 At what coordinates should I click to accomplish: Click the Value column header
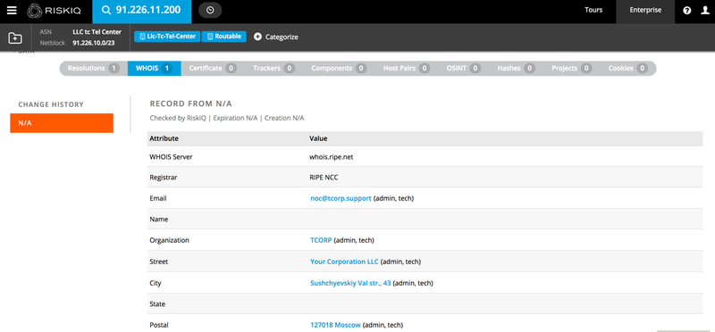[x=318, y=138]
